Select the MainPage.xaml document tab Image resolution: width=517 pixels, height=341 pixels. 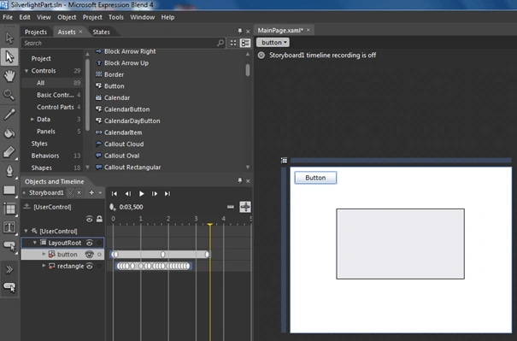point(280,31)
